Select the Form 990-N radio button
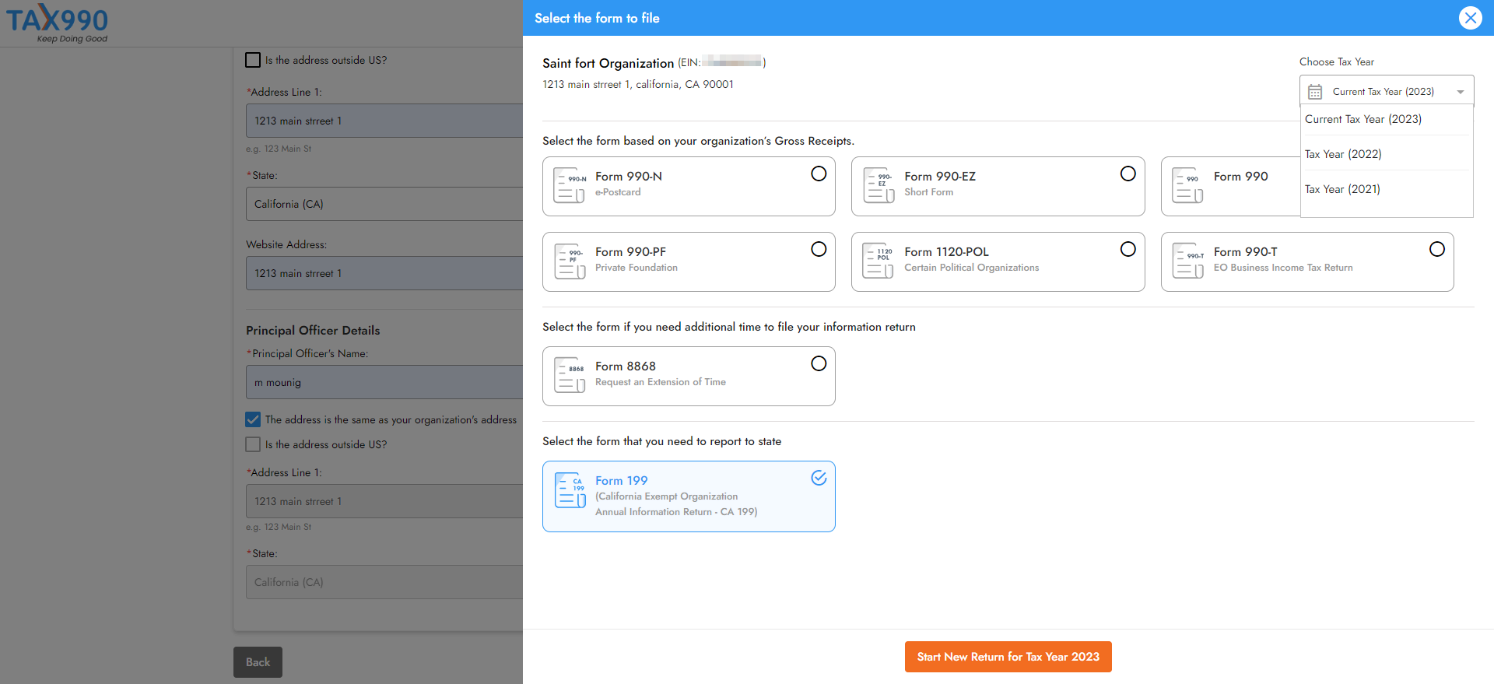 819,174
